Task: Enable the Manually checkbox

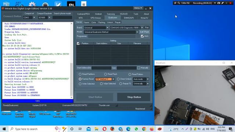Action: pyautogui.click(x=139, y=68)
